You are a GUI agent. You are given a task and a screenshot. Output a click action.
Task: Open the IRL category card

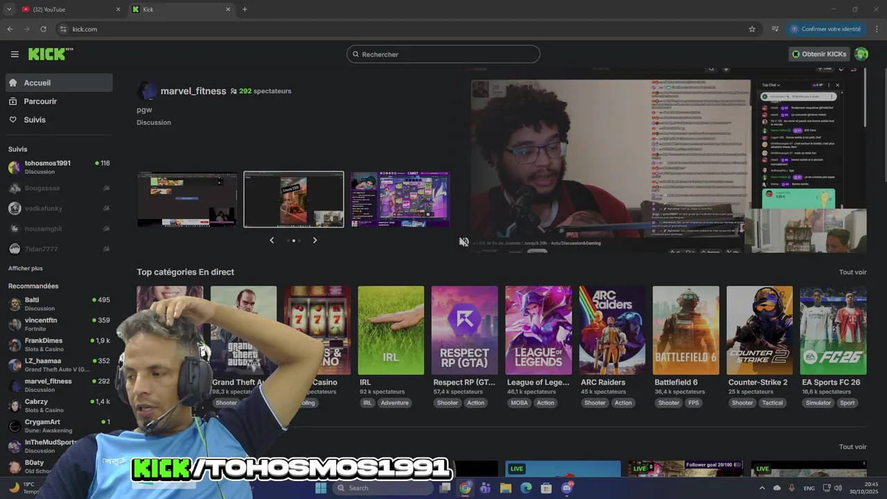click(391, 331)
